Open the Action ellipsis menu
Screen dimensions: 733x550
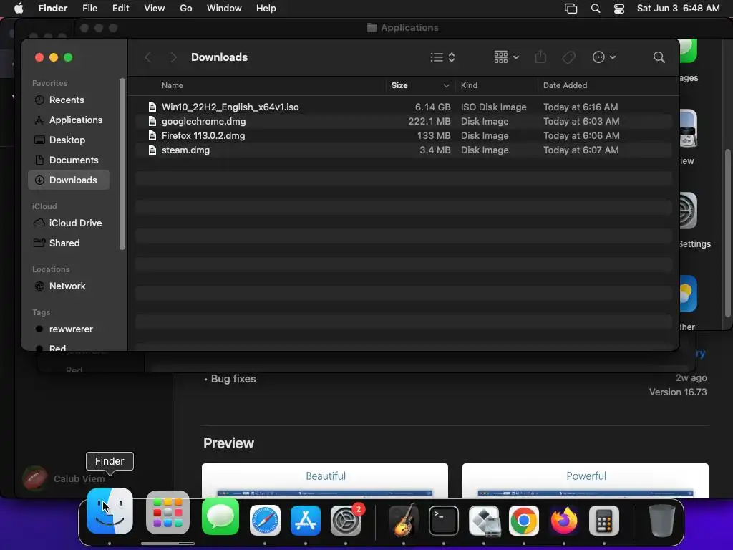604,57
